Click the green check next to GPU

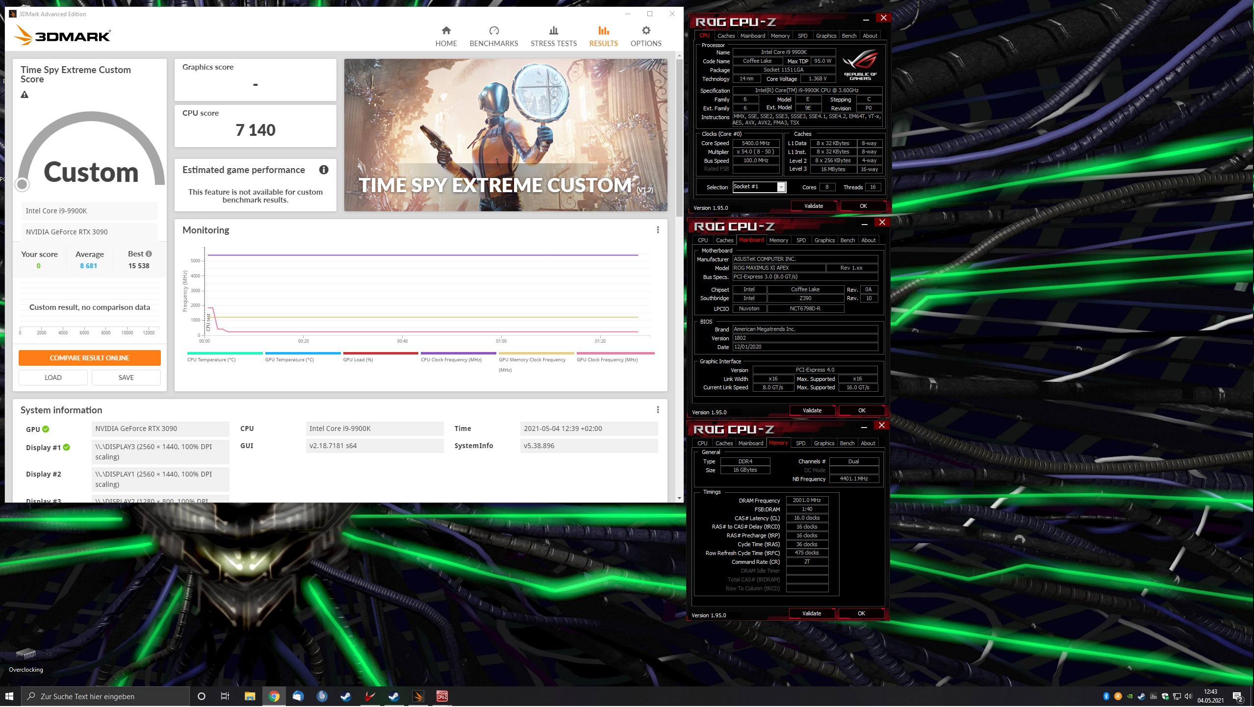pyautogui.click(x=46, y=429)
